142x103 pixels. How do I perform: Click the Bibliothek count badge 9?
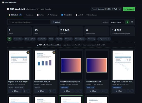[20, 15]
